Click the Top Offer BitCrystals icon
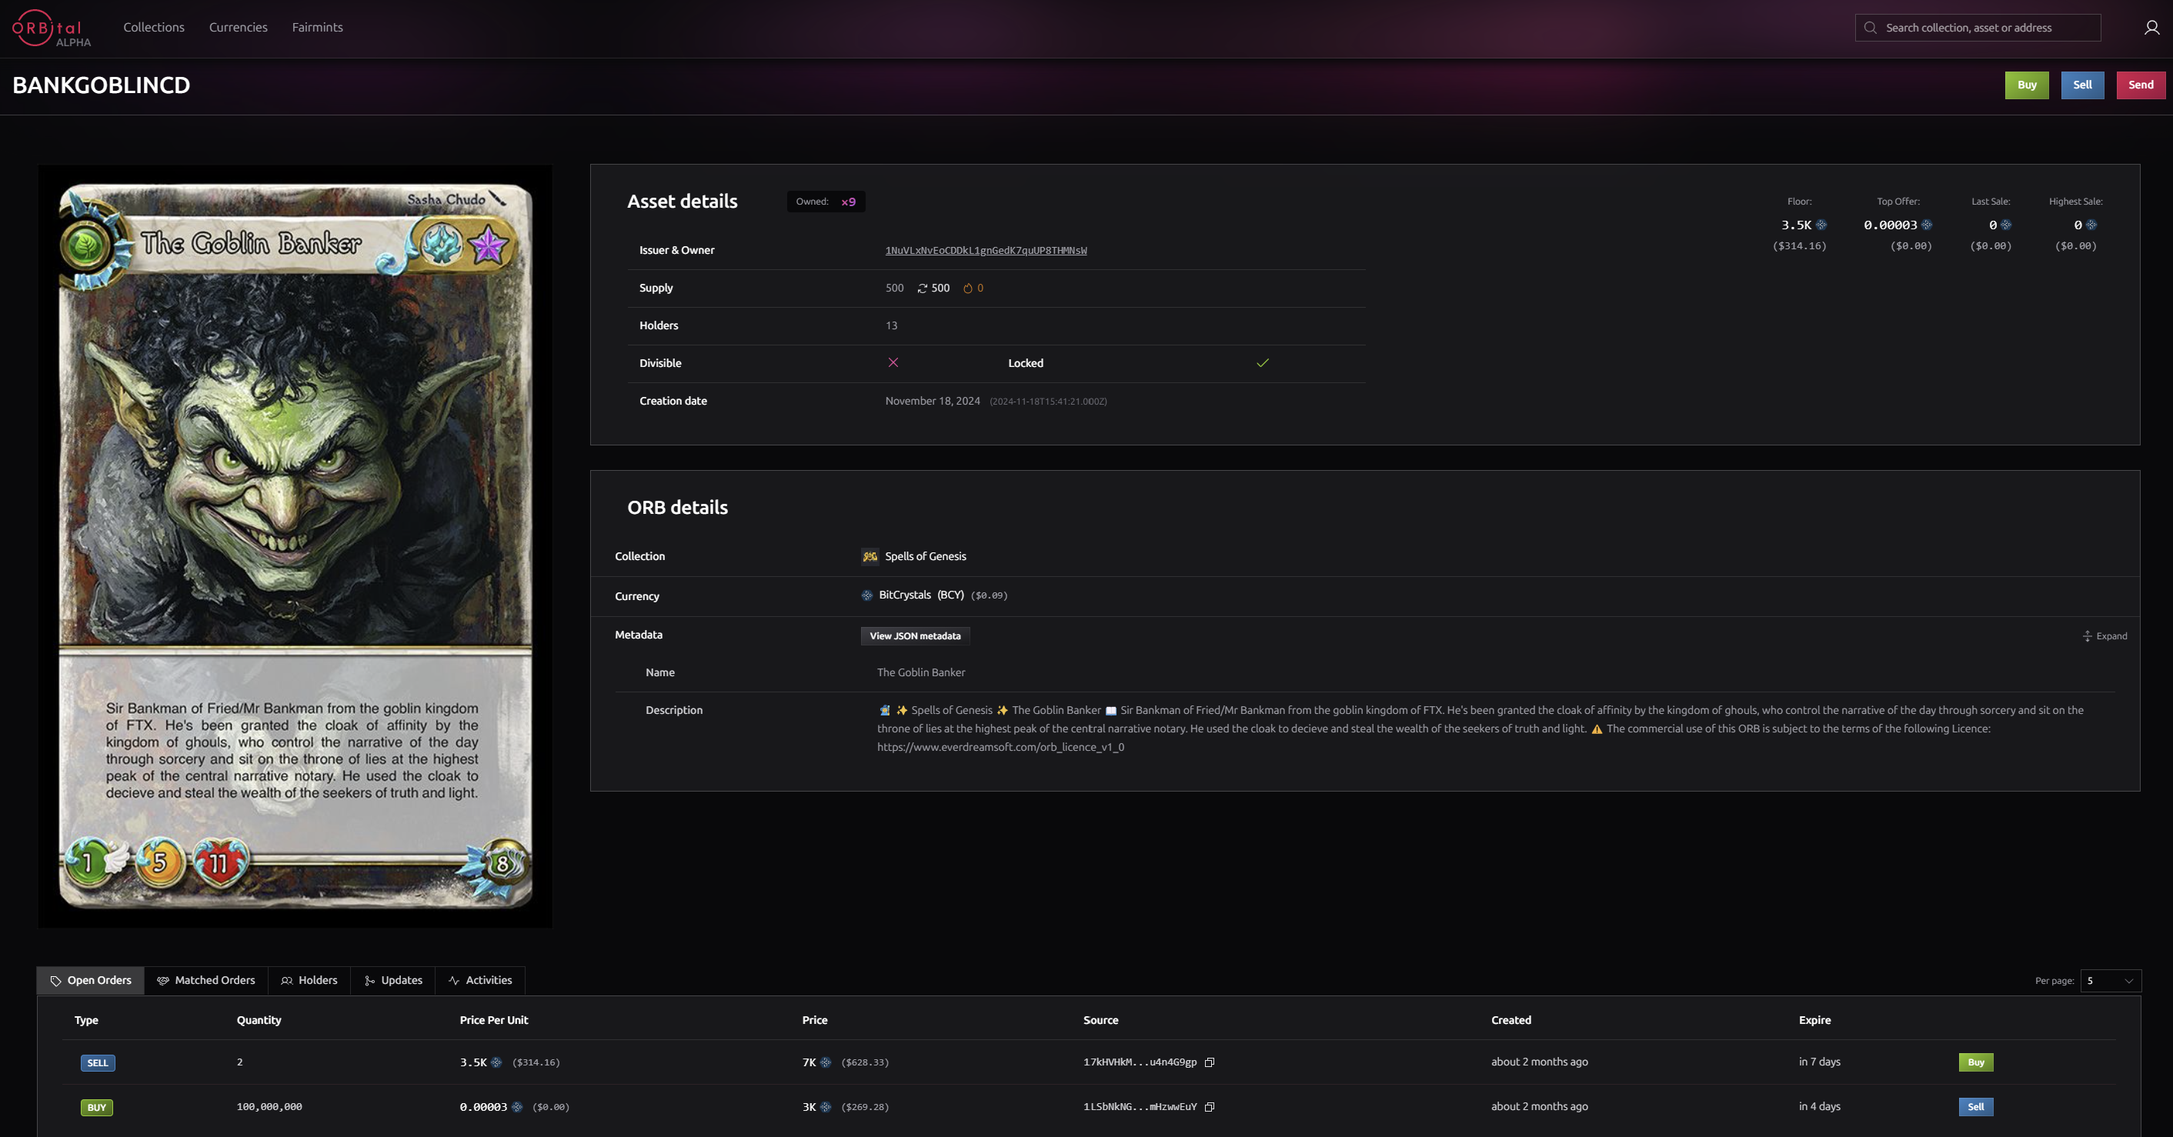Viewport: 2173px width, 1137px height. [x=1927, y=225]
